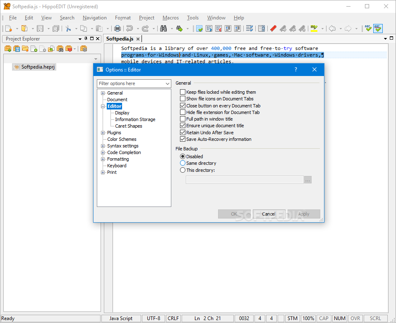Click the Save All icon
This screenshot has height=323, width=396.
pos(55,28)
